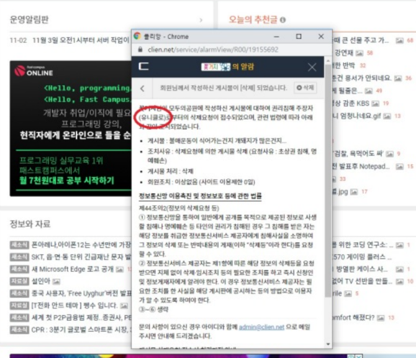
Task: Click the comment count 68 on the top recommended post
Action: (410, 40)
